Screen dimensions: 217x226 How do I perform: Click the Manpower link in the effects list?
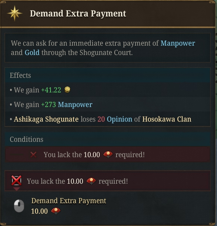(x=75, y=104)
